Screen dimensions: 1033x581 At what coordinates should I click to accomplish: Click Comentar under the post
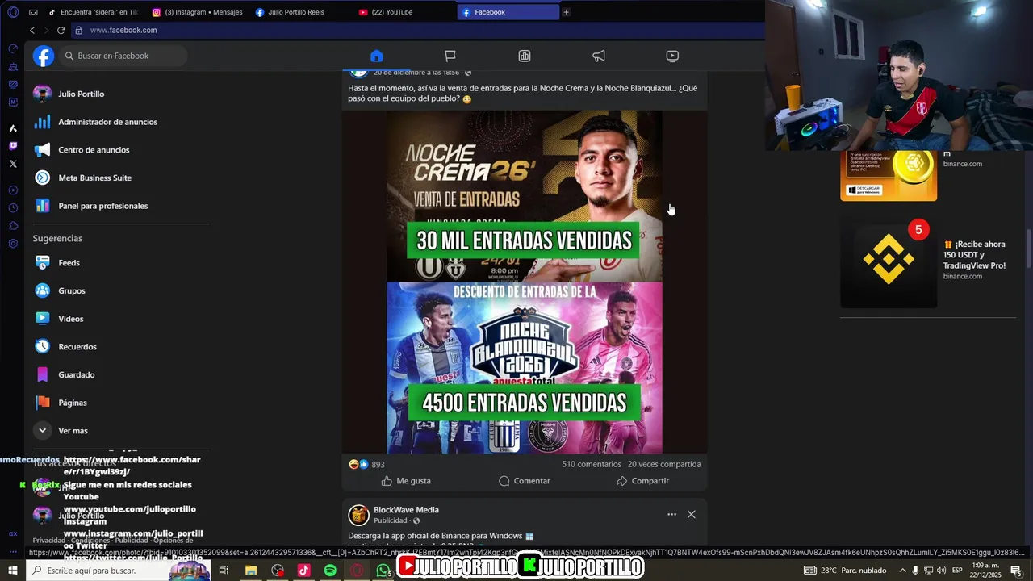coord(525,481)
